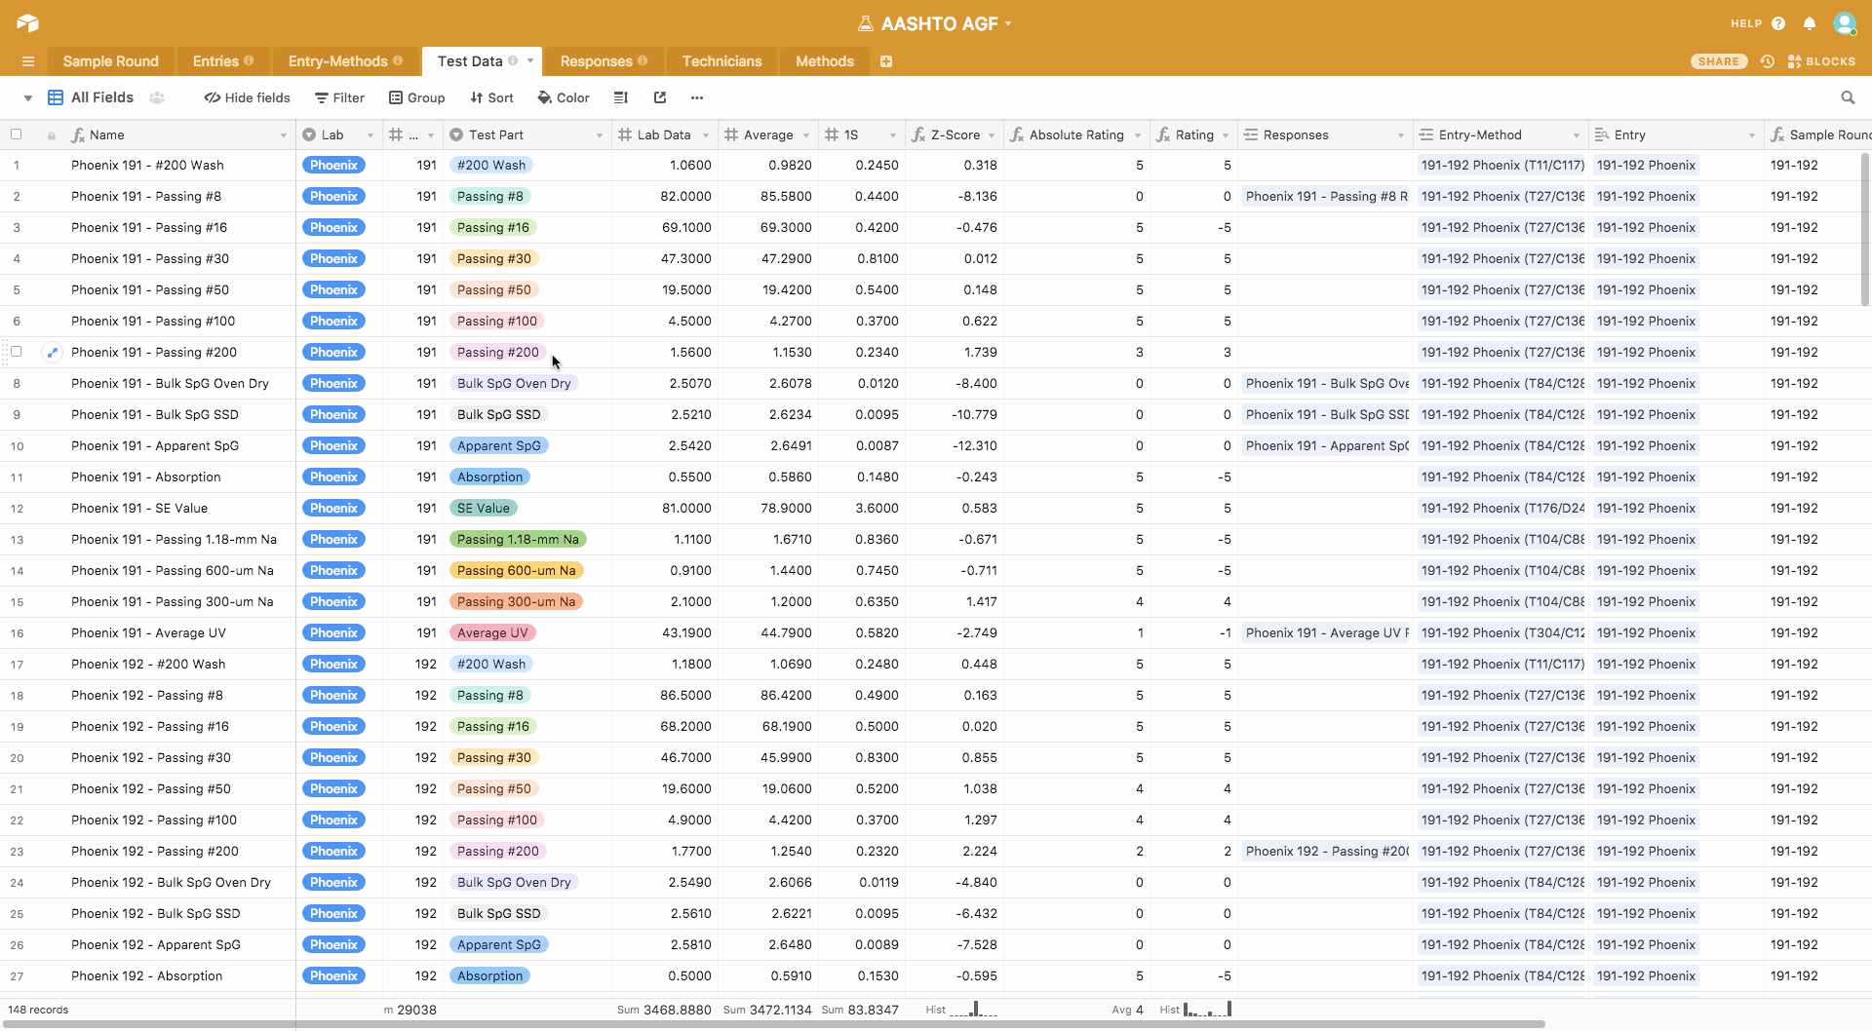The image size is (1872, 1031).
Task: Click the Average UV red tag
Action: point(492,632)
